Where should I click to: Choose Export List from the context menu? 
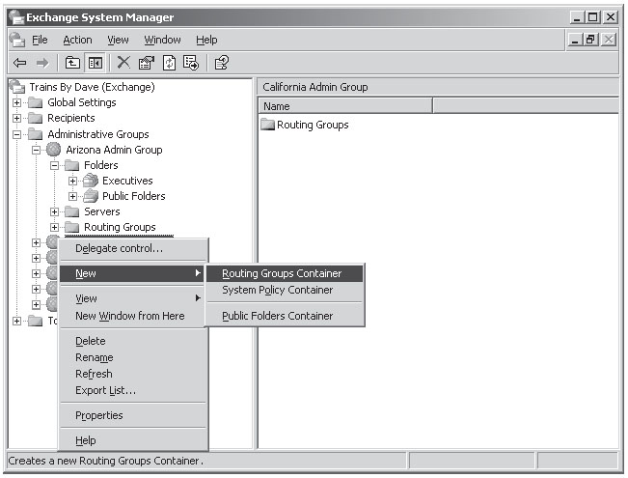[x=133, y=390]
